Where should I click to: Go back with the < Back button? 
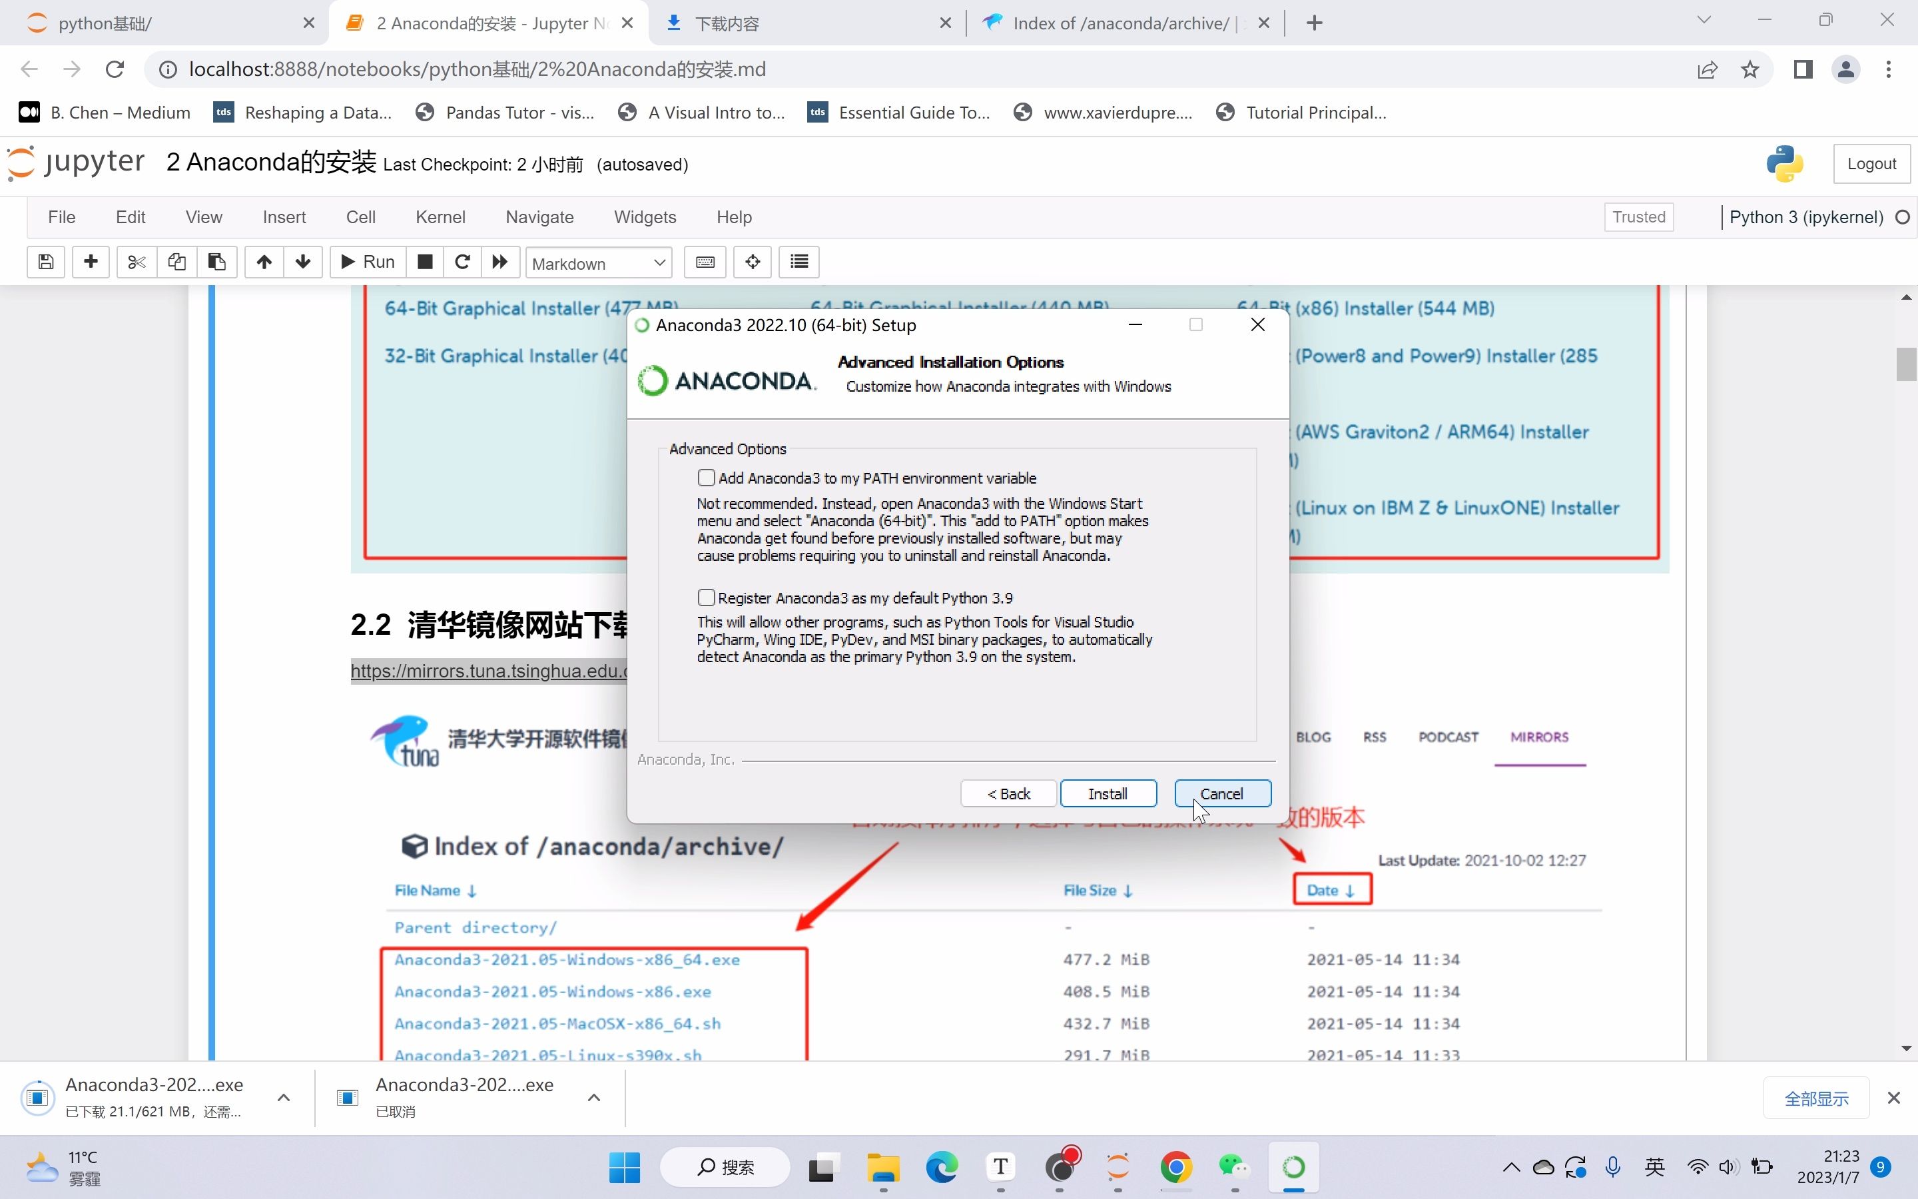tap(1008, 793)
